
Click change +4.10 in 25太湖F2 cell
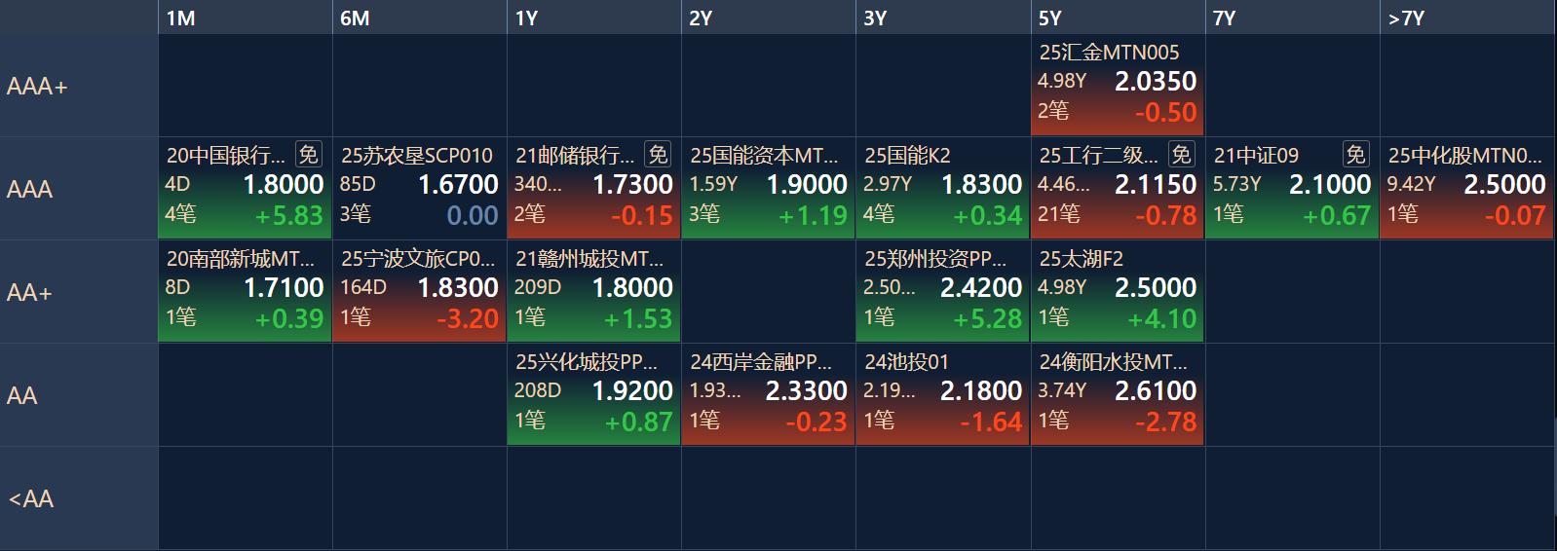[1161, 319]
